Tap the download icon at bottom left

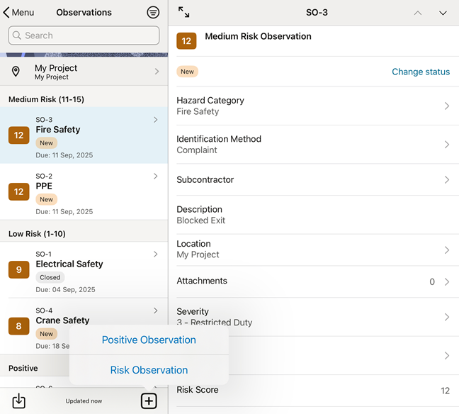pyautogui.click(x=19, y=401)
